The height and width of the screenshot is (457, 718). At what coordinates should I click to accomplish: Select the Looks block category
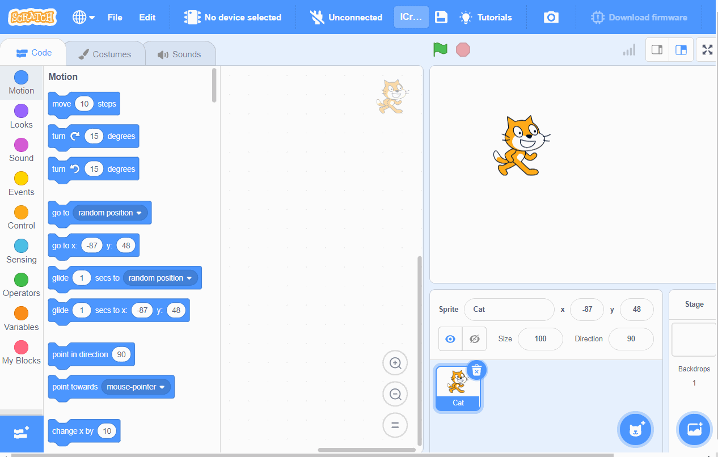[x=21, y=116]
